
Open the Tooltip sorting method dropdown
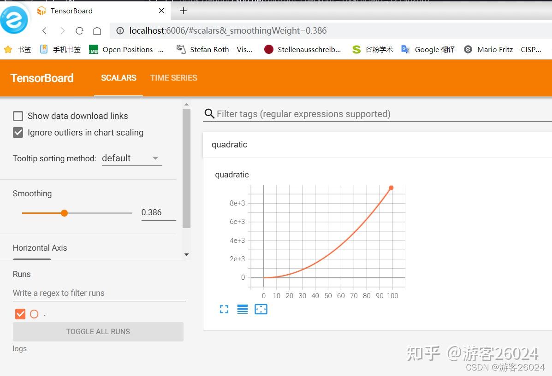tap(131, 158)
